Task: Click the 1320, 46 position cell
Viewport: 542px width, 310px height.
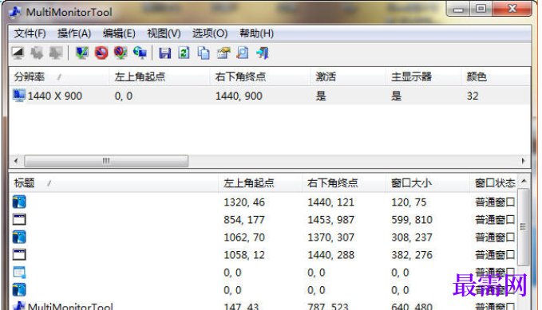Action: (x=244, y=202)
